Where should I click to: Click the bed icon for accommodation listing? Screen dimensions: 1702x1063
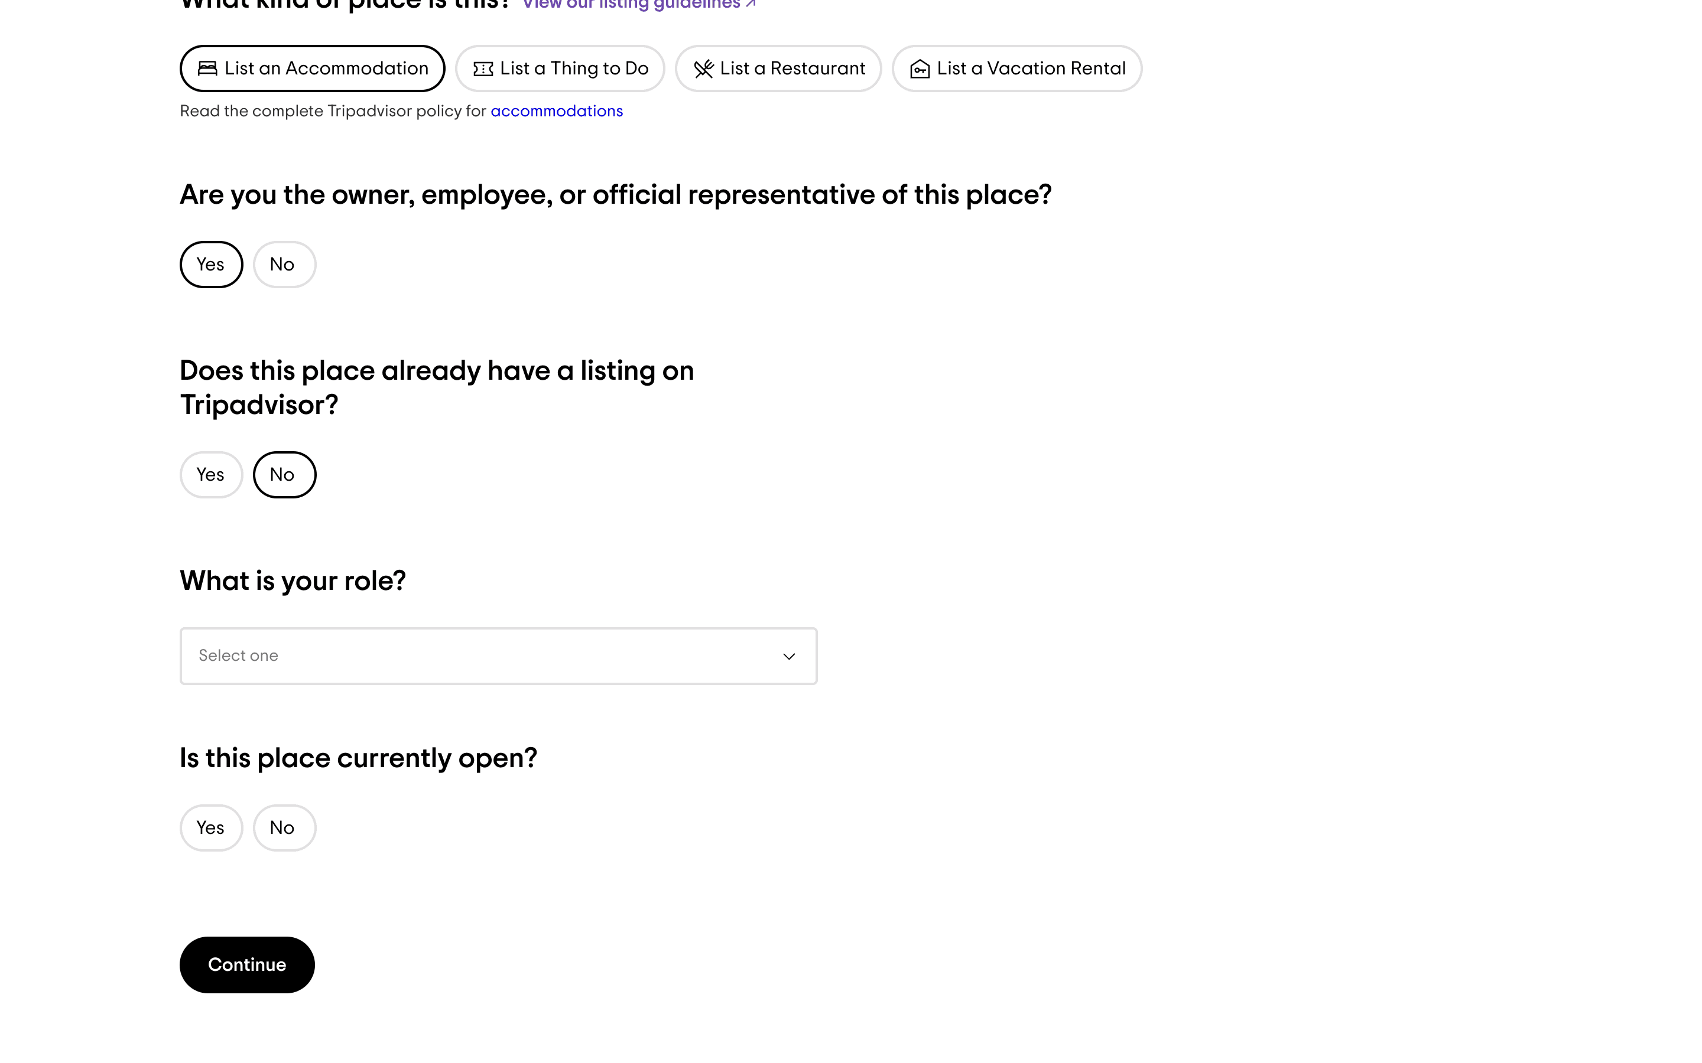click(x=207, y=68)
